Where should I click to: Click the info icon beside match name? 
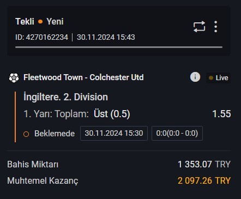pos(195,77)
